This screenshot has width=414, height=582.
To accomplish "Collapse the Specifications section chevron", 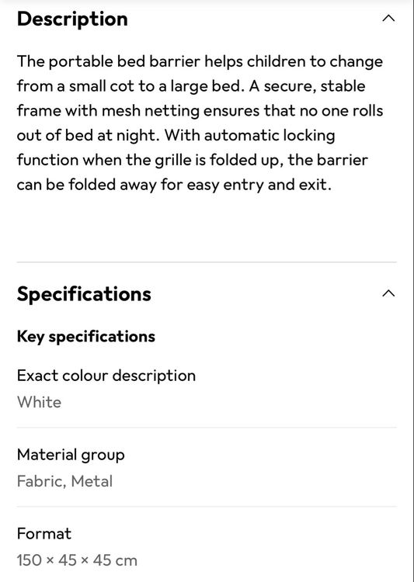I will (388, 293).
